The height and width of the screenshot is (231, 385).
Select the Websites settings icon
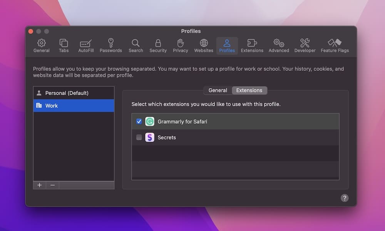[x=203, y=45]
